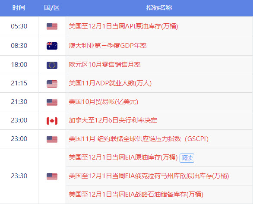The height and width of the screenshot is (204, 253).
Task: Click the US flag at 05:30 row
Action: click(x=52, y=26)
